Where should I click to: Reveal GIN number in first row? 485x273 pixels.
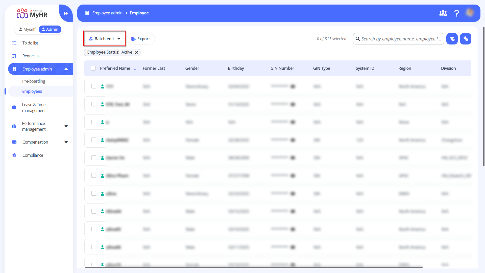293,86
